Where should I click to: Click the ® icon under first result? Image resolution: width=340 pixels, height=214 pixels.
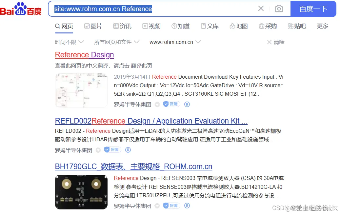click(x=187, y=105)
